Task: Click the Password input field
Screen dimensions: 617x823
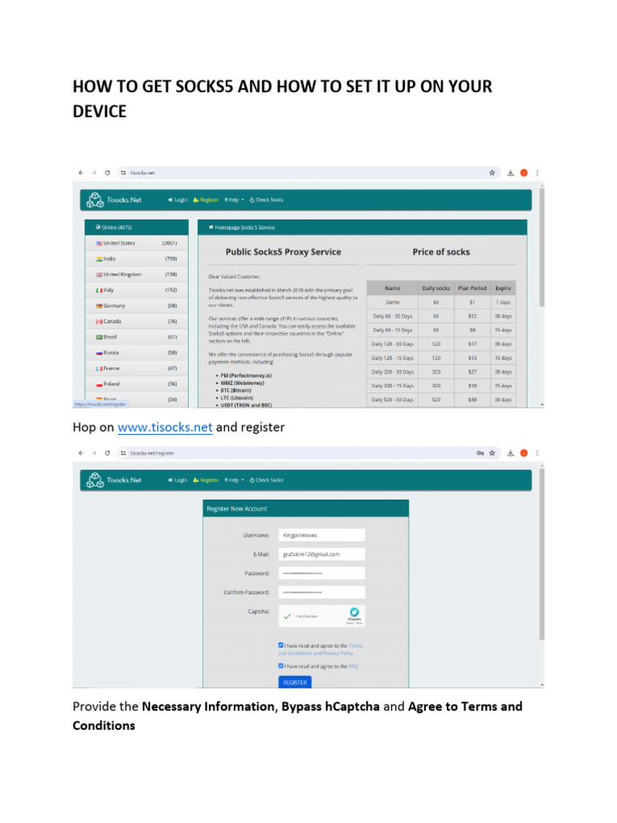Action: 321,573
